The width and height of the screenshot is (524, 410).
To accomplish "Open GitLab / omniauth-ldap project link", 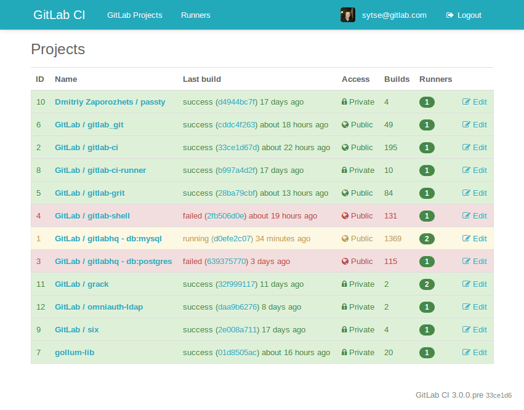I will (x=99, y=307).
